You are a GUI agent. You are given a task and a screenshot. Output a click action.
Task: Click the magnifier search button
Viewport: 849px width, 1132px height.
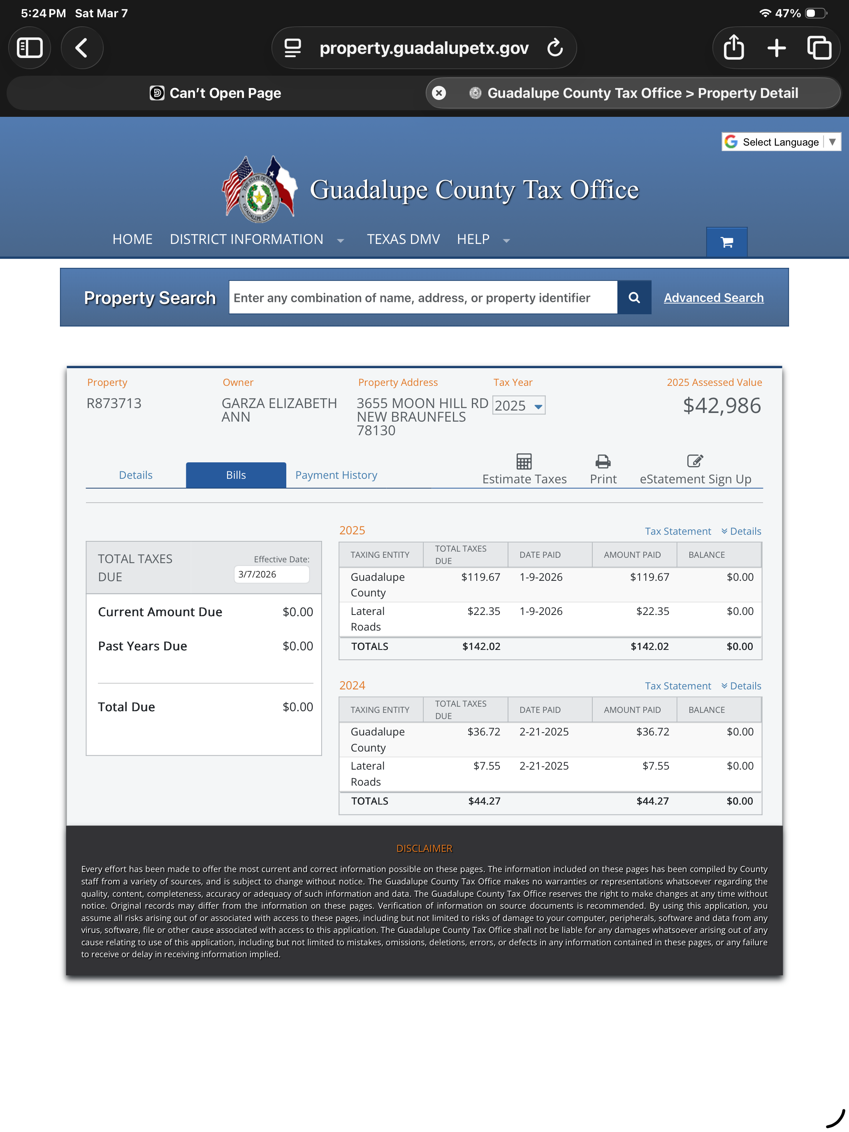[x=633, y=297]
